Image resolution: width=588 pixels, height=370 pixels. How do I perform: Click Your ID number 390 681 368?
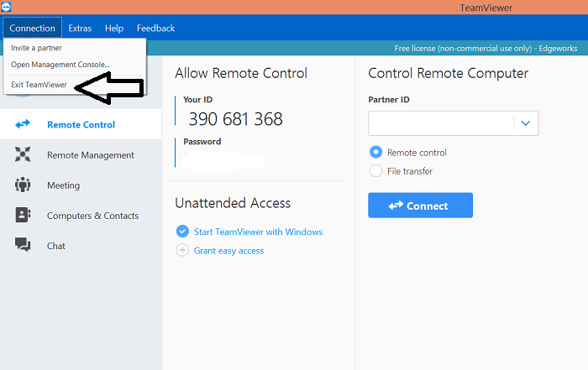(x=235, y=119)
